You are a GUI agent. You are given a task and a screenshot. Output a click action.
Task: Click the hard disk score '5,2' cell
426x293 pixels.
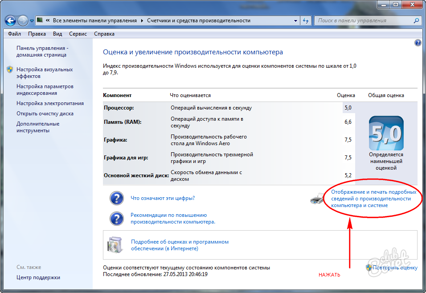[348, 175]
